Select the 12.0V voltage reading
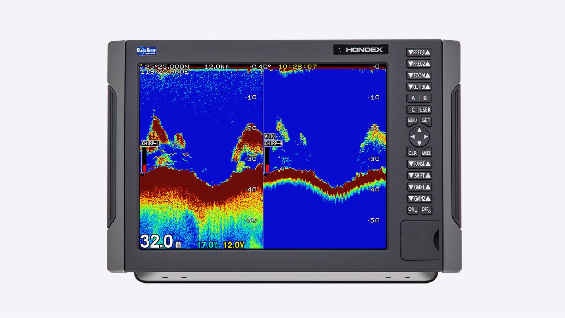Viewport: 565px width, 318px height. [233, 245]
